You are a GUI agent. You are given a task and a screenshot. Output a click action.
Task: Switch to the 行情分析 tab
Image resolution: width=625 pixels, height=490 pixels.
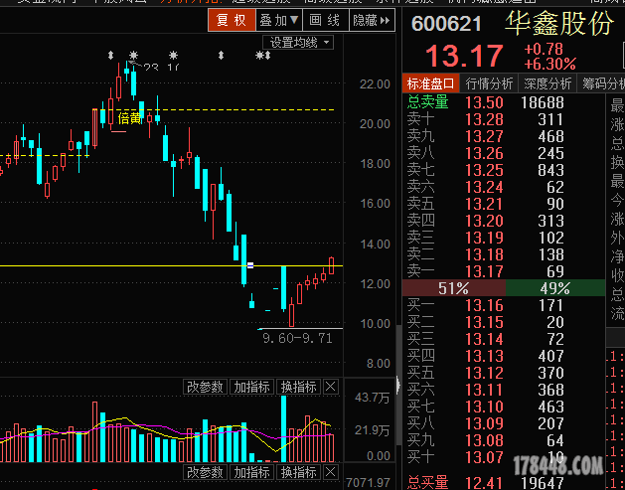coord(489,83)
